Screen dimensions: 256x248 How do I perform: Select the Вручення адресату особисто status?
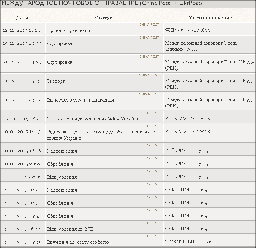(x=78, y=242)
